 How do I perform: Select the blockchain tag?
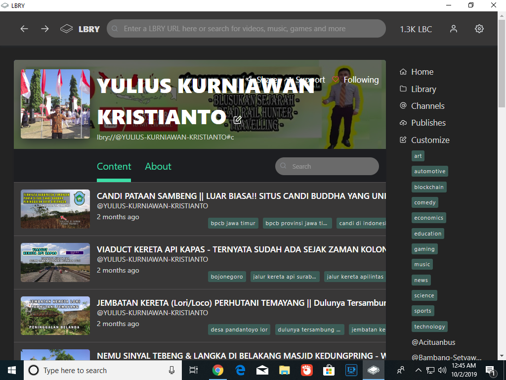click(429, 187)
